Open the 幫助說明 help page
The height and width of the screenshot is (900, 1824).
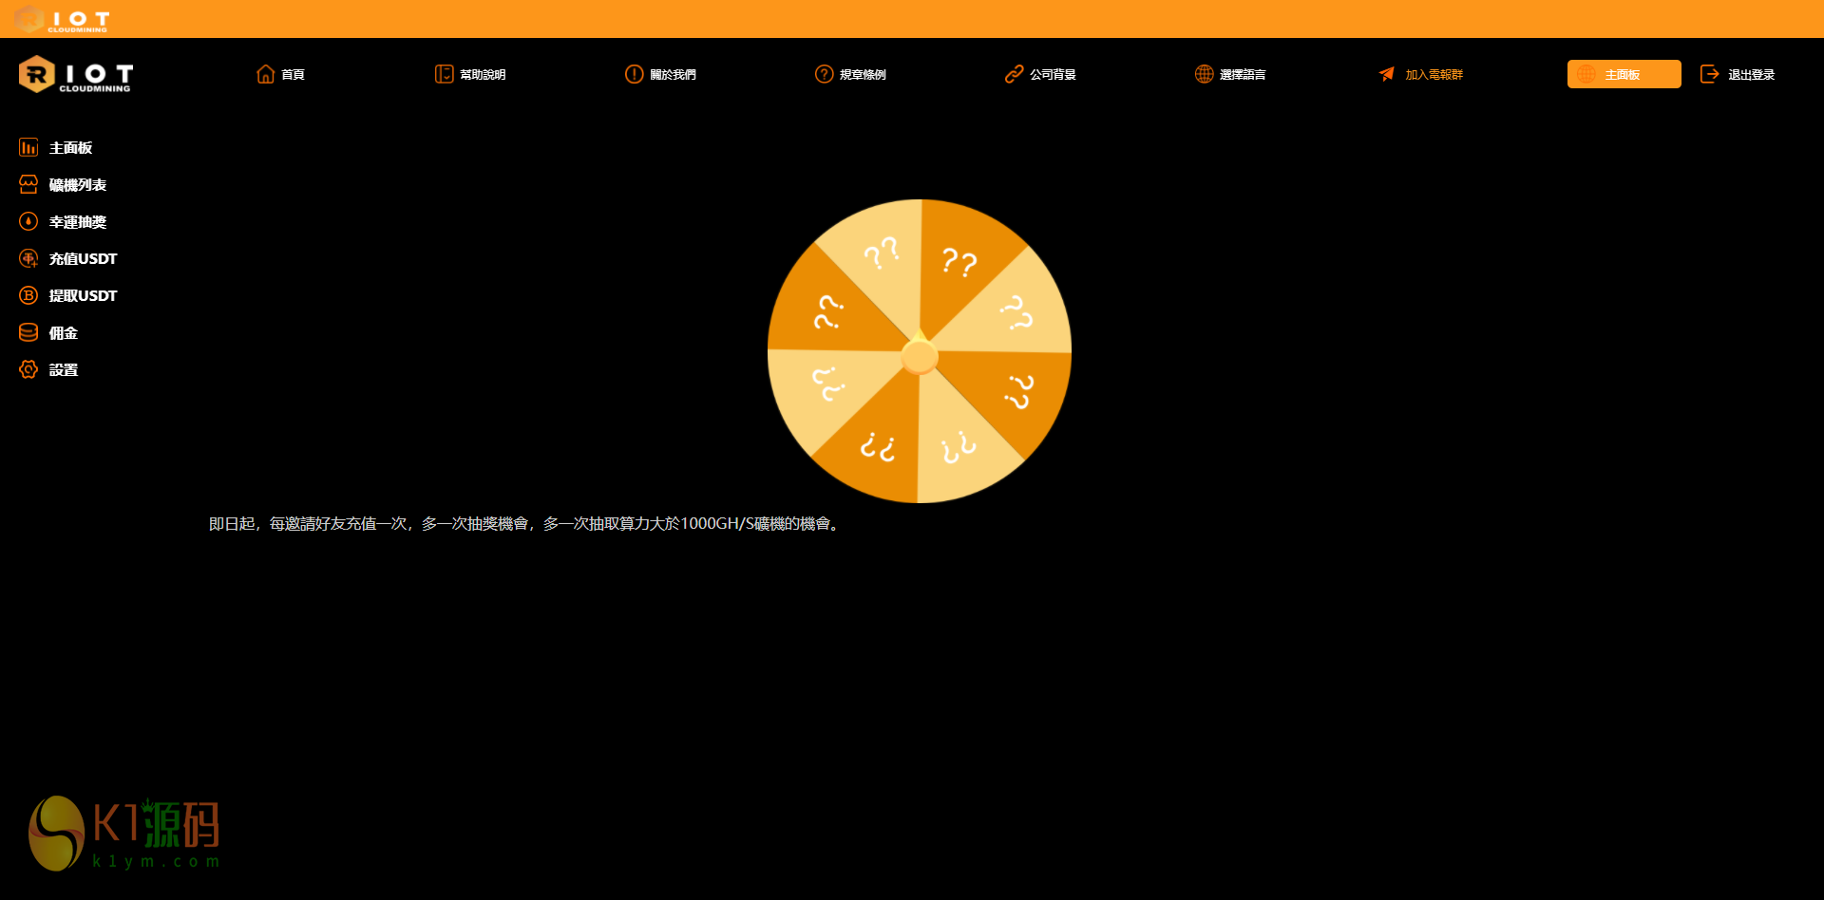(x=470, y=74)
